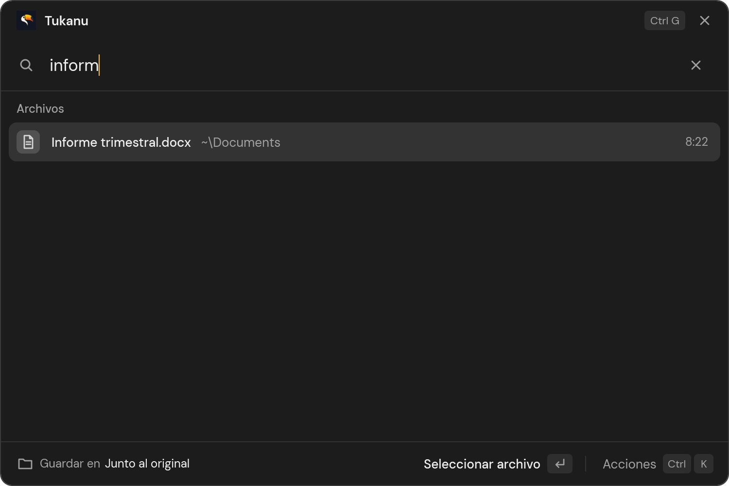
Task: Close the Tukanu launcher window
Action: [705, 20]
